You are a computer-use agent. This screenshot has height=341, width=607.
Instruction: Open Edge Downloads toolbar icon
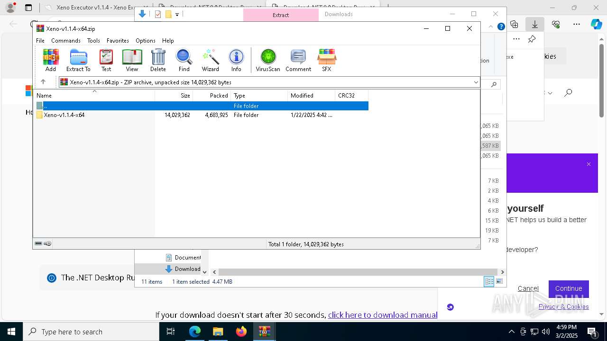click(535, 24)
